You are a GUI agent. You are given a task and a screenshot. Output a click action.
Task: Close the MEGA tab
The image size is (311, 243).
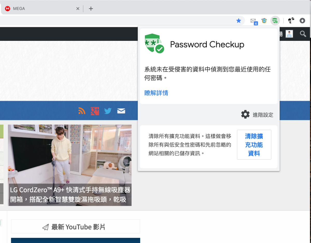point(78,9)
